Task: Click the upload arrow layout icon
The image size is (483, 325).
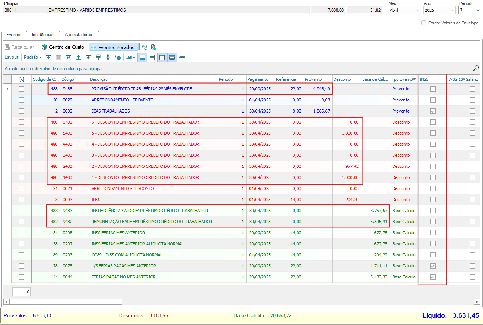Action: (x=78, y=57)
